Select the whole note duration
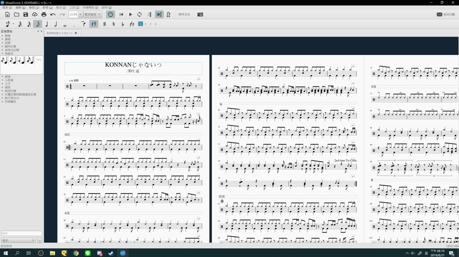459x257 pixels. [65, 25]
